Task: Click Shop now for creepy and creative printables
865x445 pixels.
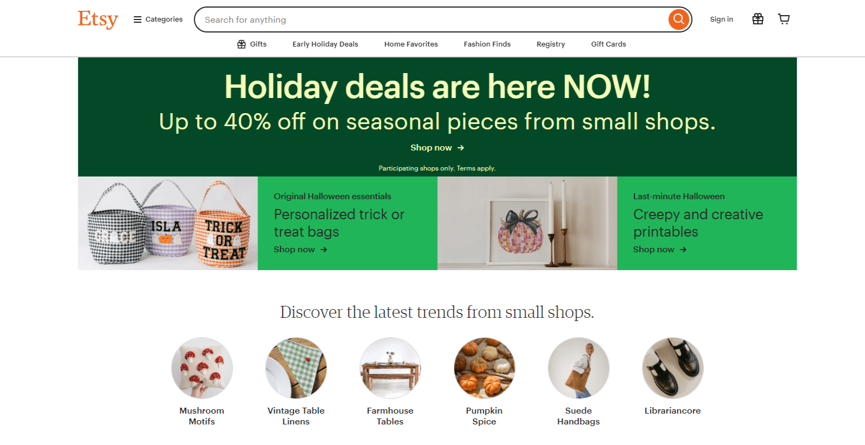Action: tap(653, 250)
